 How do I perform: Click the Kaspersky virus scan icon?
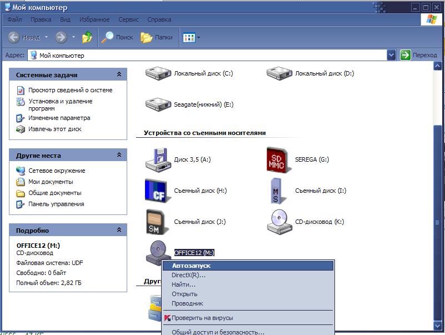pos(167,318)
